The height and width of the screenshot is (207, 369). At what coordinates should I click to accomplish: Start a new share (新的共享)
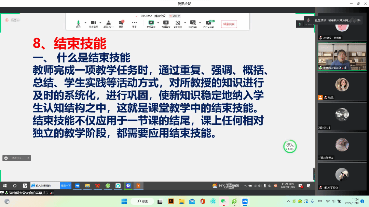(x=151, y=23)
